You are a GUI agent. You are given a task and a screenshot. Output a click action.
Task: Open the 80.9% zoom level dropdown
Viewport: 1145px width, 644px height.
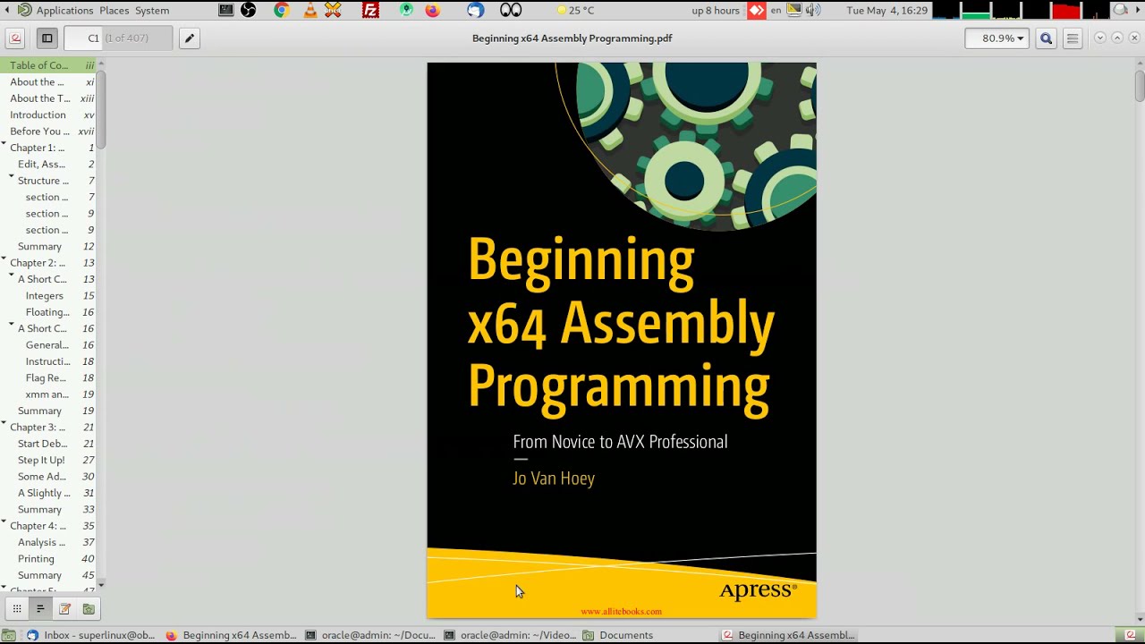coord(997,38)
